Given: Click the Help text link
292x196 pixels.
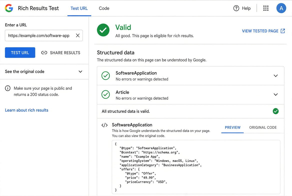Looking at the screenshot, I should click(246, 8).
